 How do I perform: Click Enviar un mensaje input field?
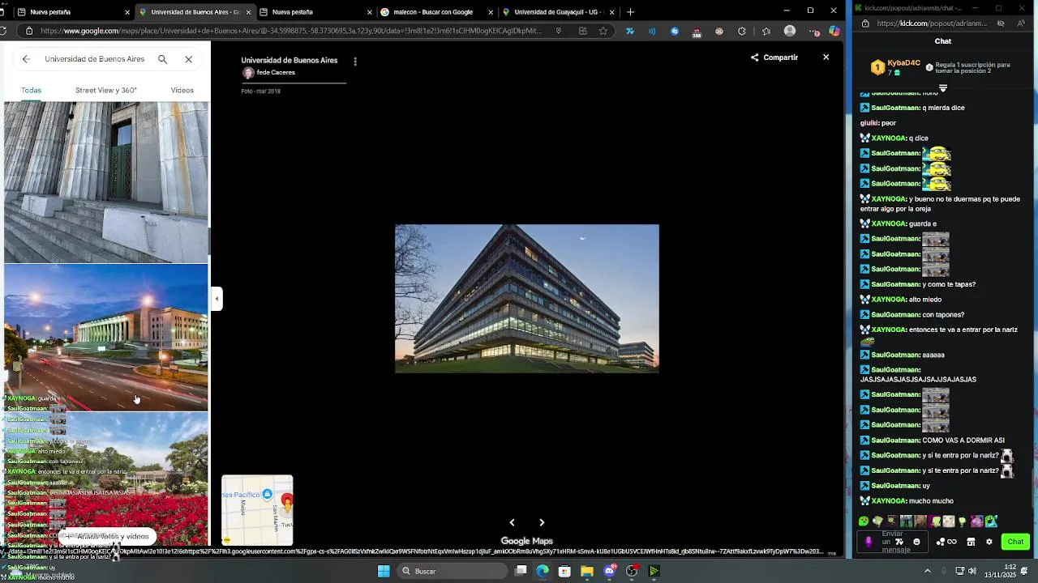(892, 542)
